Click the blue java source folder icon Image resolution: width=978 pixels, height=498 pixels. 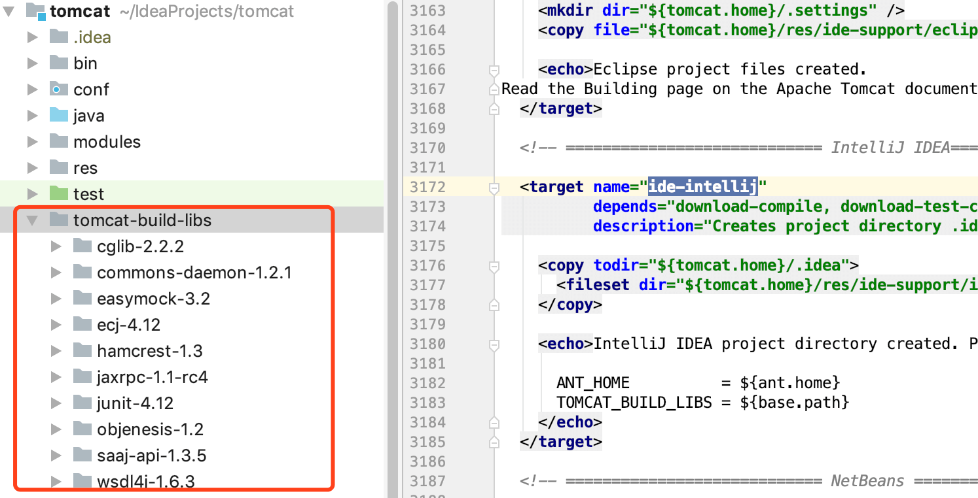pyautogui.click(x=59, y=115)
